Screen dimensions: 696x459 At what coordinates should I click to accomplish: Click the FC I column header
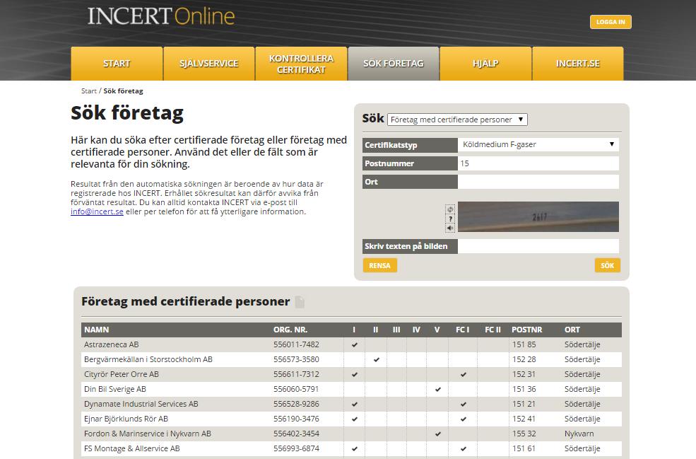tap(463, 330)
